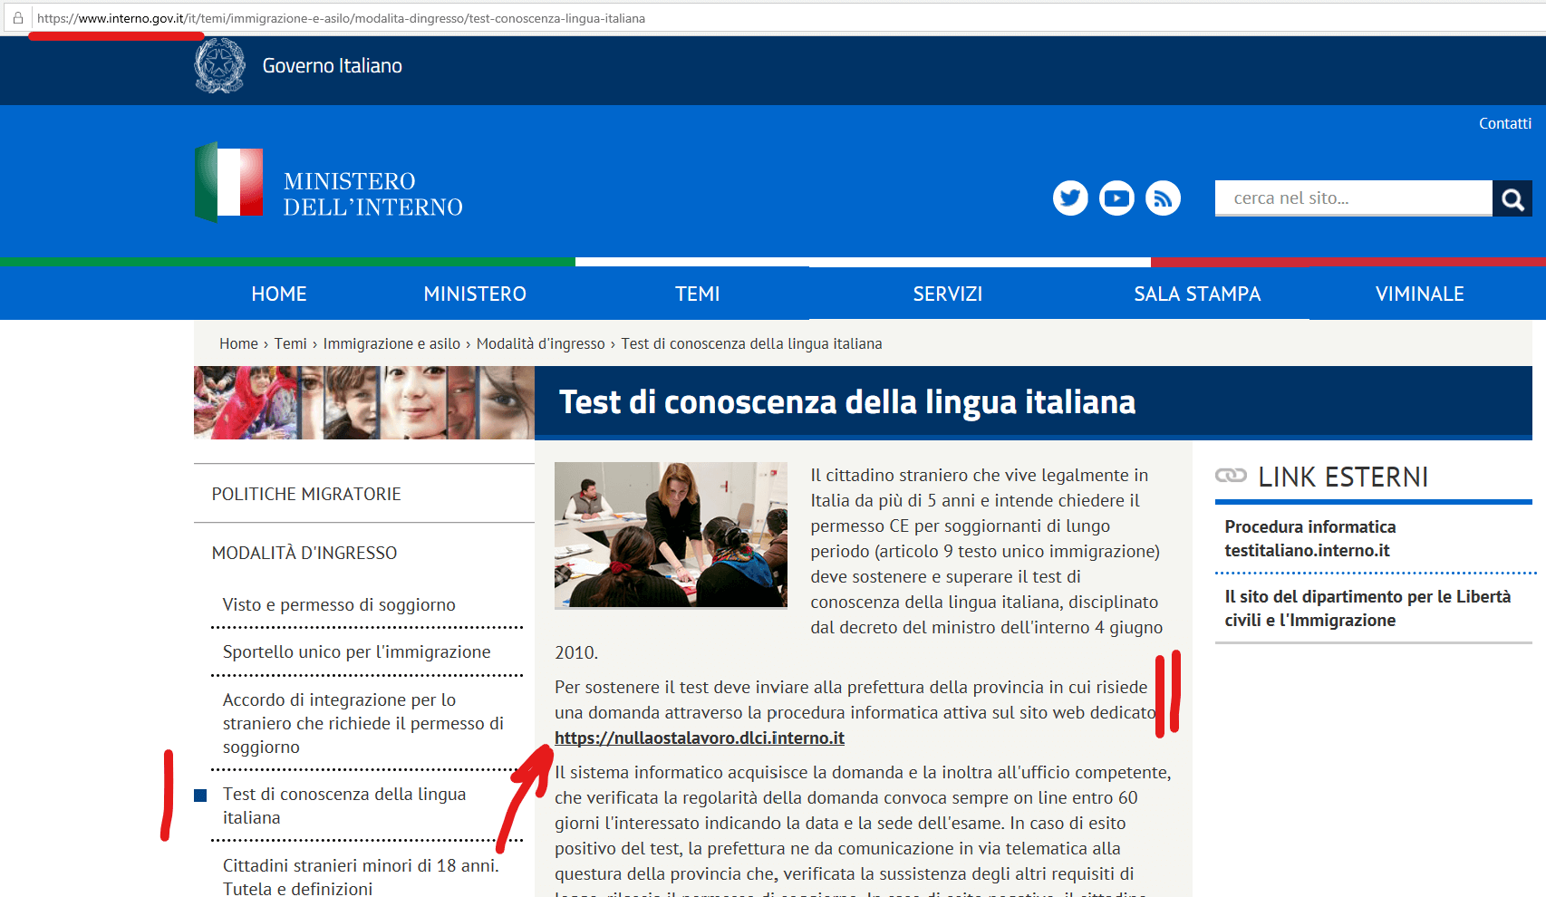Expand POLITICHE MIGRATORIE sidebar section
The image size is (1546, 897).
[306, 494]
